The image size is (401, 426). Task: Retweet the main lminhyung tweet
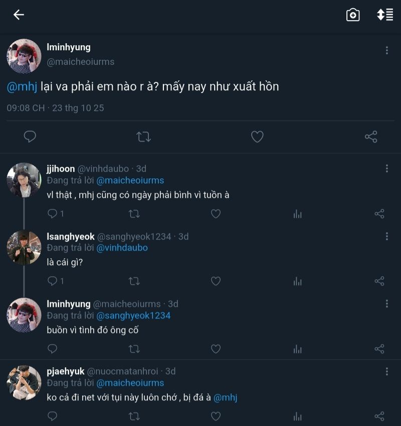click(144, 137)
